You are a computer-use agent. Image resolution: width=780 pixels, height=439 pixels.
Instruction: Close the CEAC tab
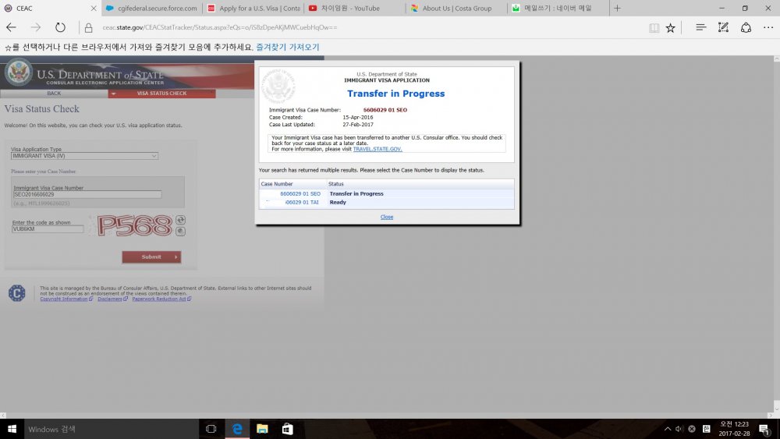click(x=93, y=9)
